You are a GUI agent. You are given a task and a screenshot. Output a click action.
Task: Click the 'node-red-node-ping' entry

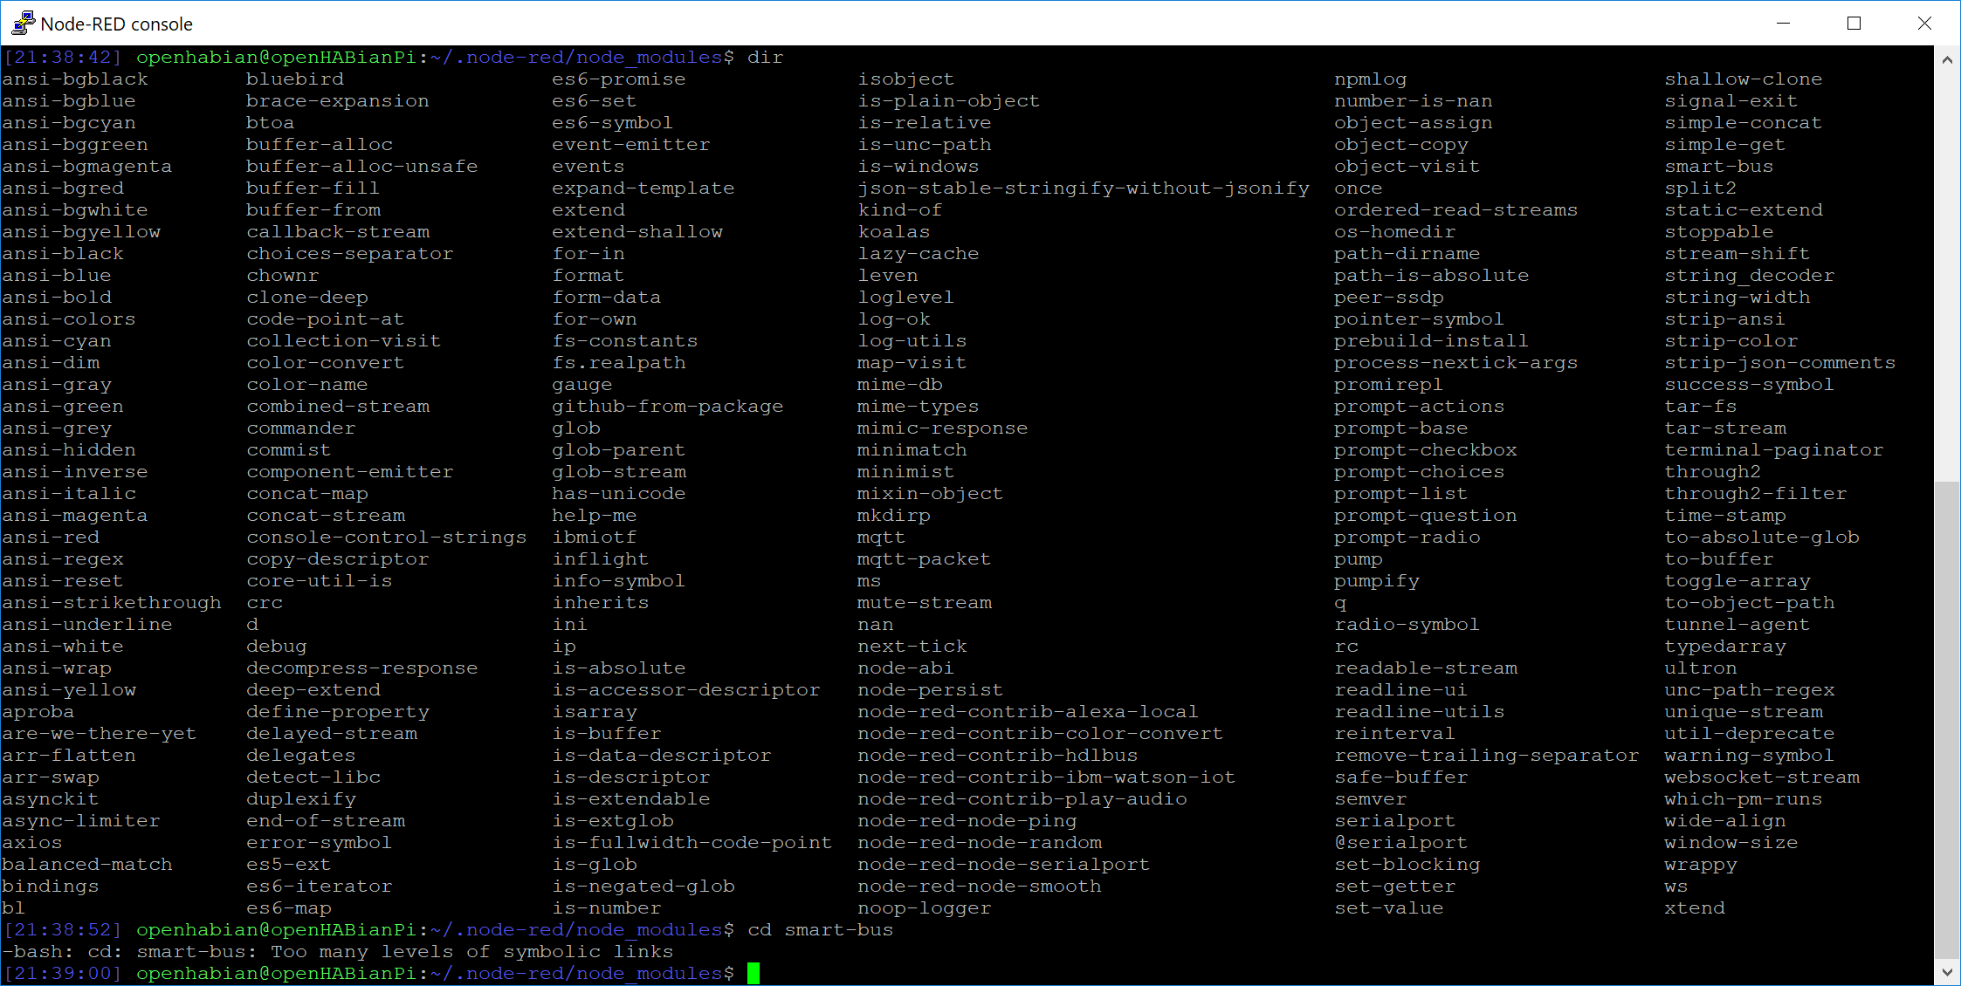coord(967,820)
